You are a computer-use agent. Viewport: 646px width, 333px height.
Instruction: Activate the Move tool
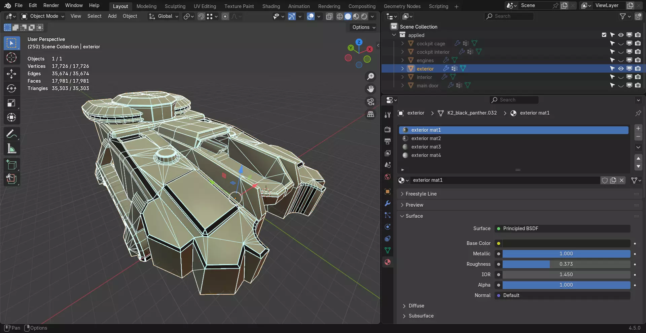[x=11, y=74]
